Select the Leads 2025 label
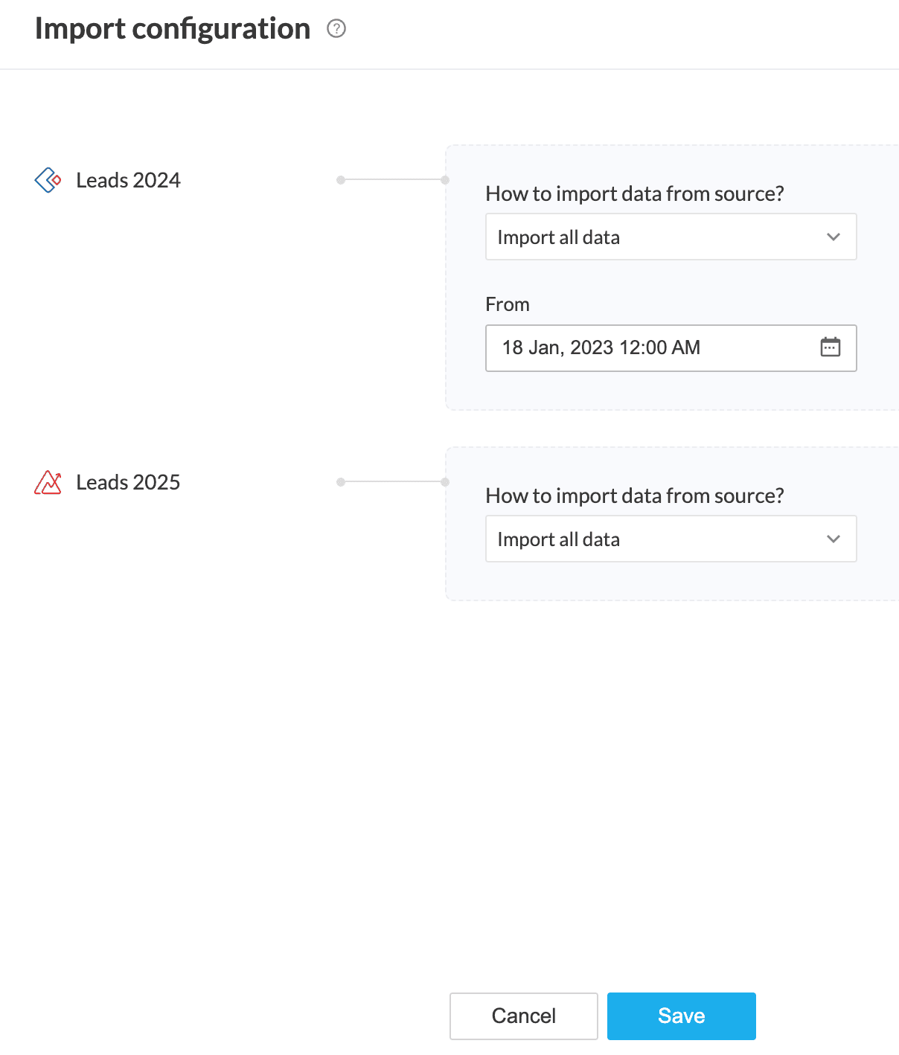The image size is (899, 1055). pyautogui.click(x=128, y=482)
